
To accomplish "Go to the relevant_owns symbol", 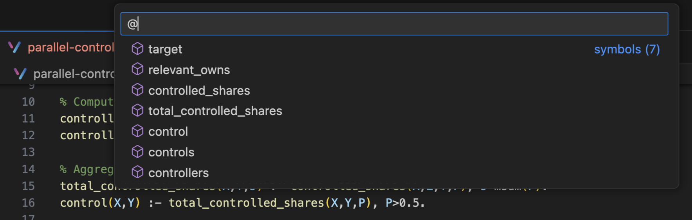I will tap(396, 70).
